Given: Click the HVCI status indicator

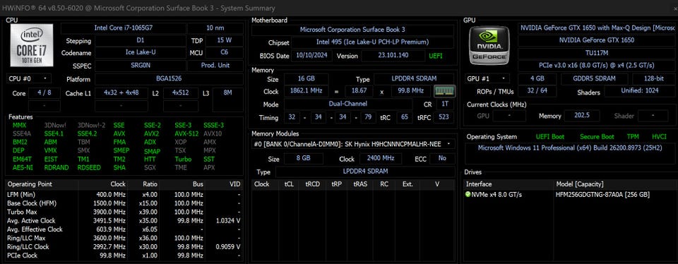Looking at the screenshot, I should (x=659, y=136).
